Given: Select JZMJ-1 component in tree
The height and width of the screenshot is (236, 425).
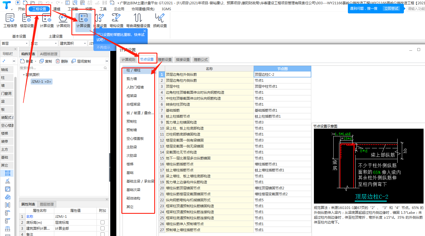Looking at the screenshot, I should (x=41, y=82).
